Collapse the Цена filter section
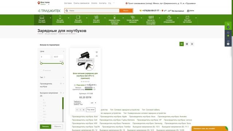Screen dimensions: 233x131 (x=63, y=51)
